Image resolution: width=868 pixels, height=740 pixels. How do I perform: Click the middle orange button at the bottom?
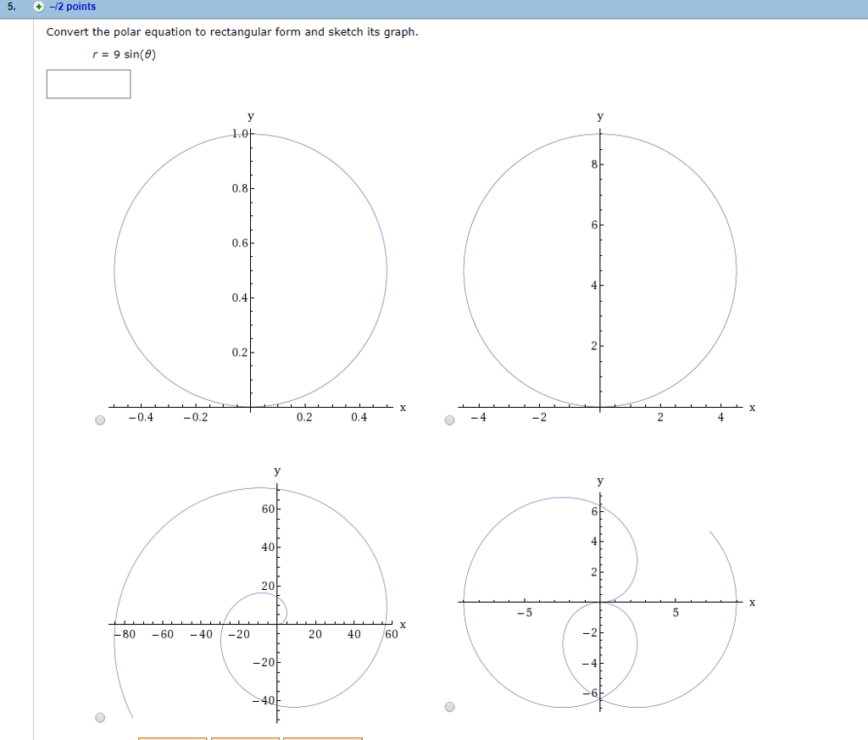247,738
